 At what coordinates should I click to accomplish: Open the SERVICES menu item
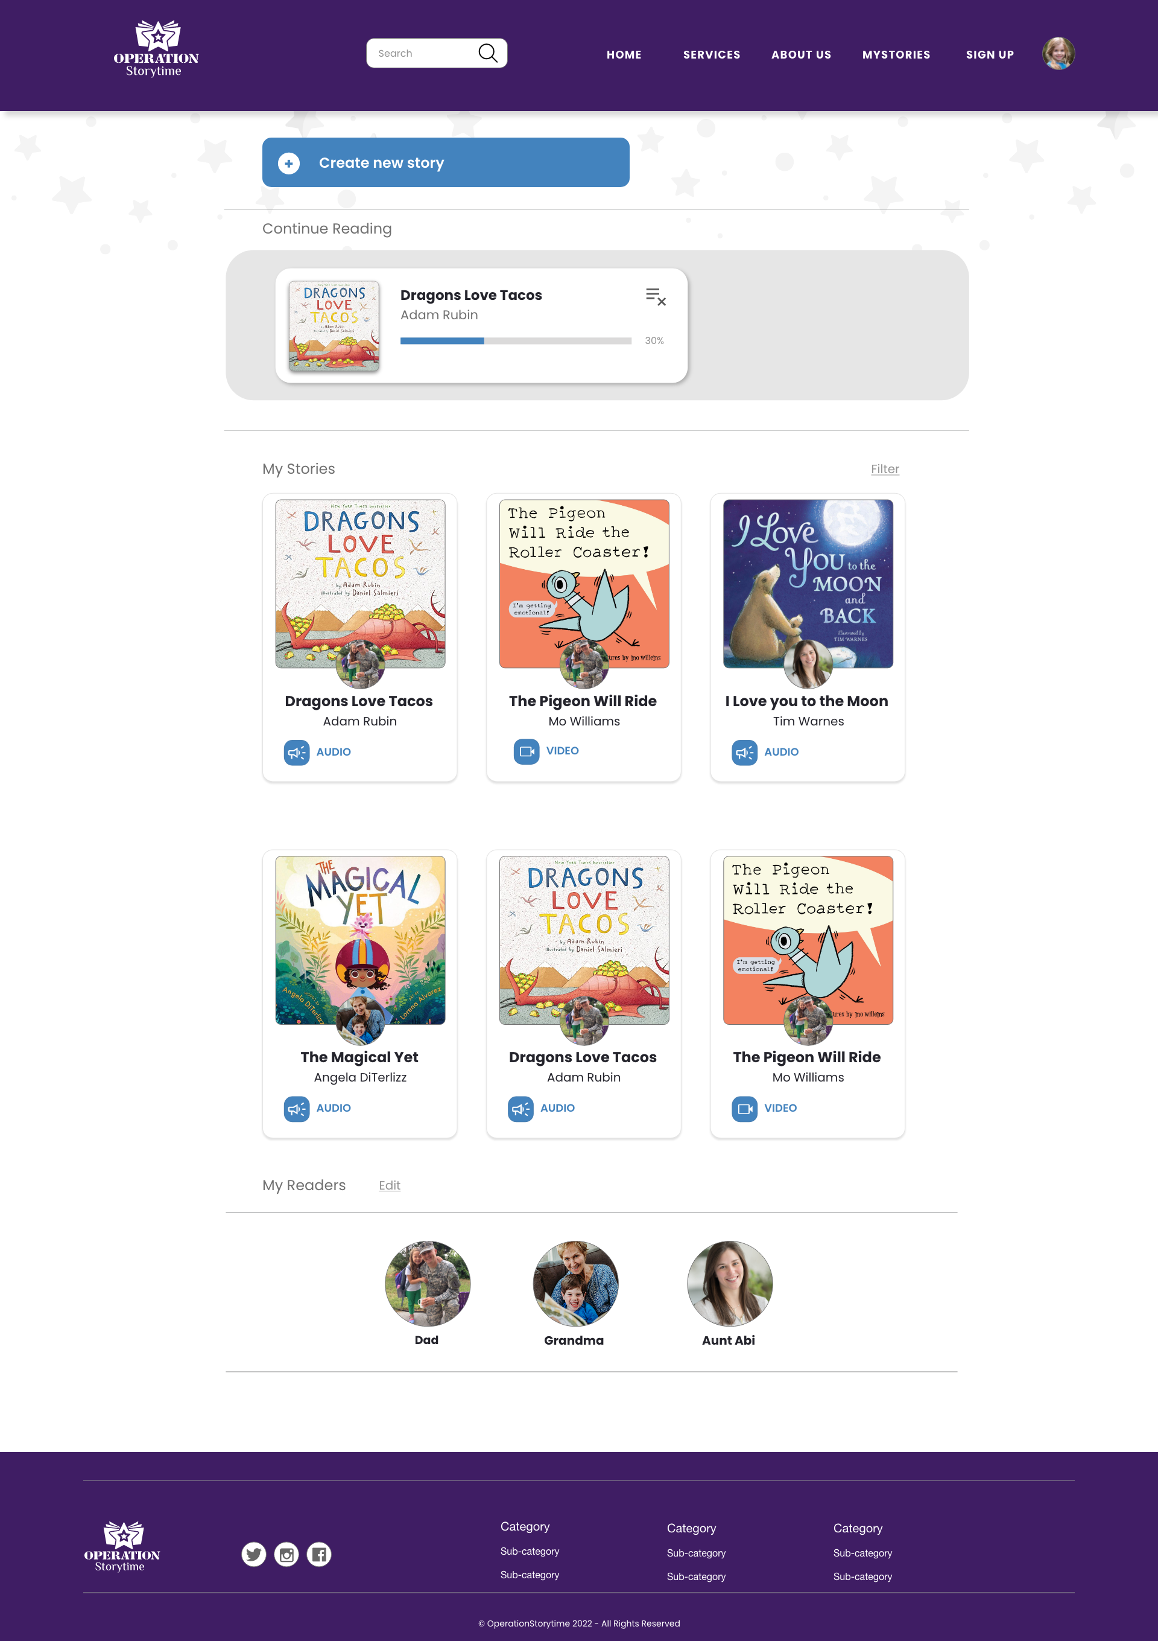[x=712, y=54]
